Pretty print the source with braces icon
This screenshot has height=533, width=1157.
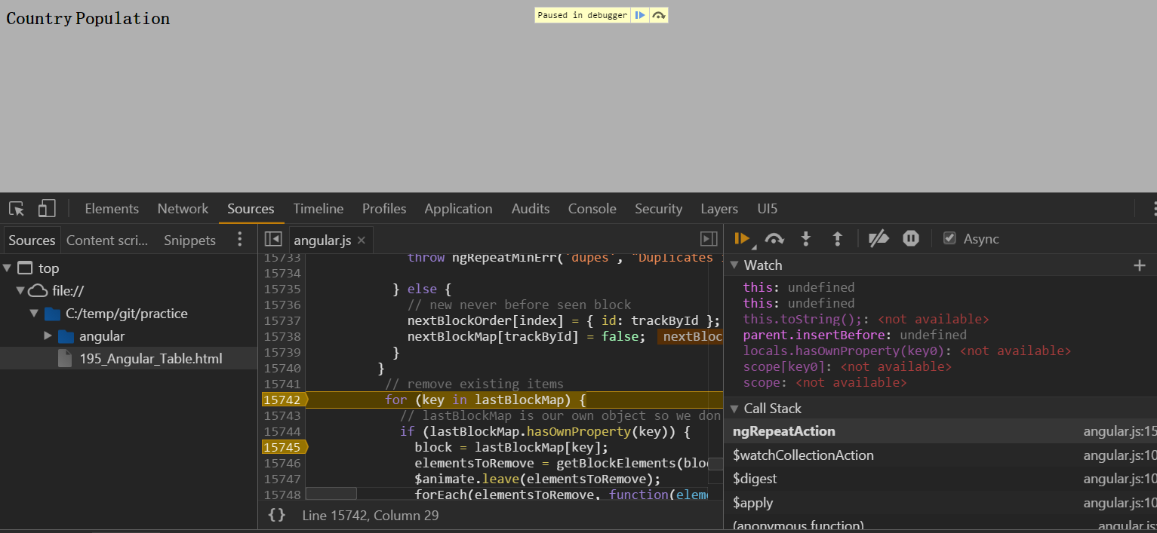click(277, 515)
